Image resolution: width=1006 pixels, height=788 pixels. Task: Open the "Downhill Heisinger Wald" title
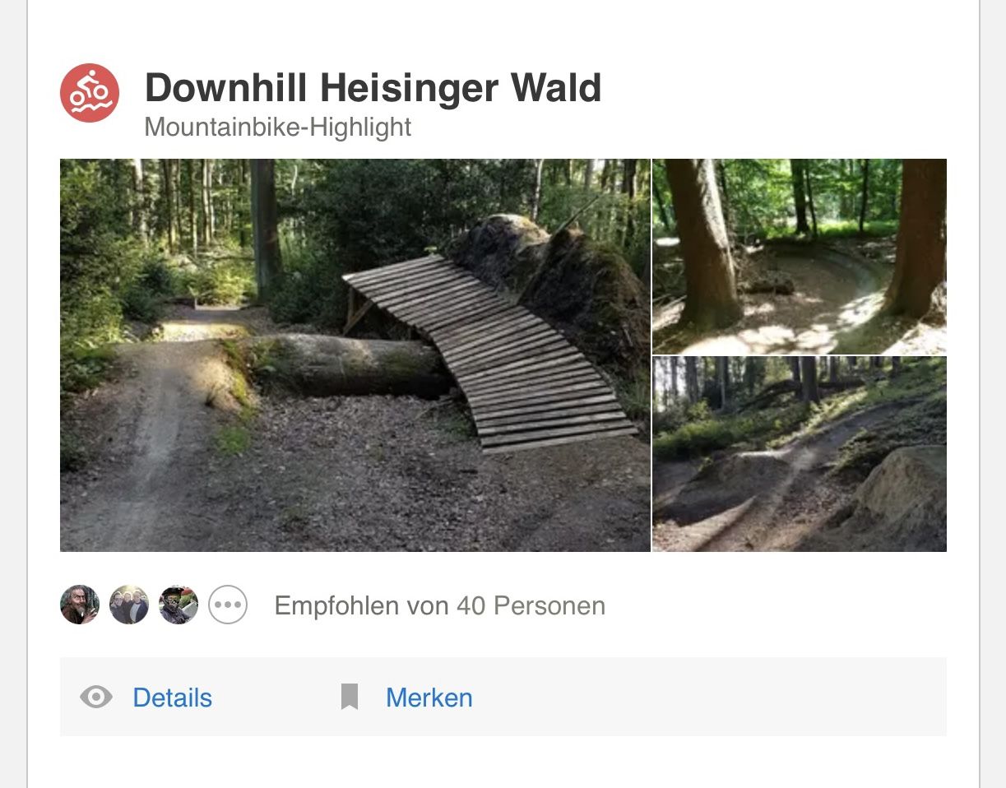click(x=373, y=87)
